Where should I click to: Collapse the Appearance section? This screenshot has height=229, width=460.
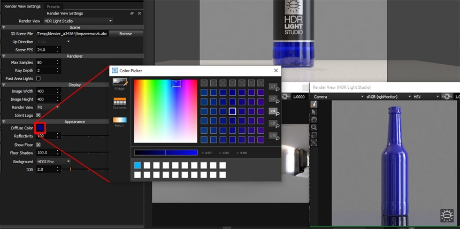coord(4,121)
